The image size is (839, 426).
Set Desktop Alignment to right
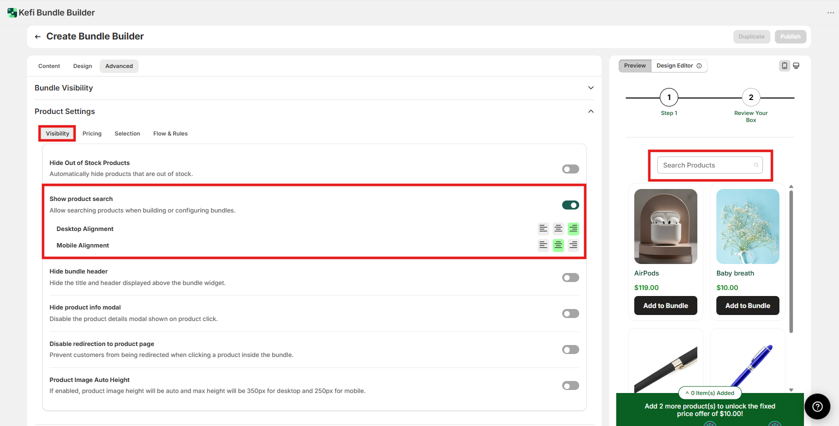573,228
